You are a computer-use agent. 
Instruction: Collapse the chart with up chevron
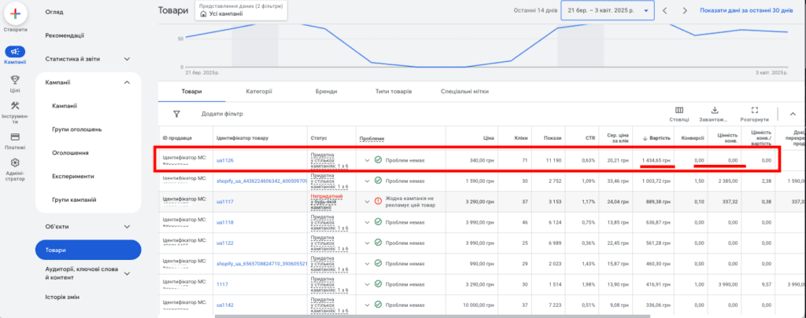pyautogui.click(x=793, y=114)
